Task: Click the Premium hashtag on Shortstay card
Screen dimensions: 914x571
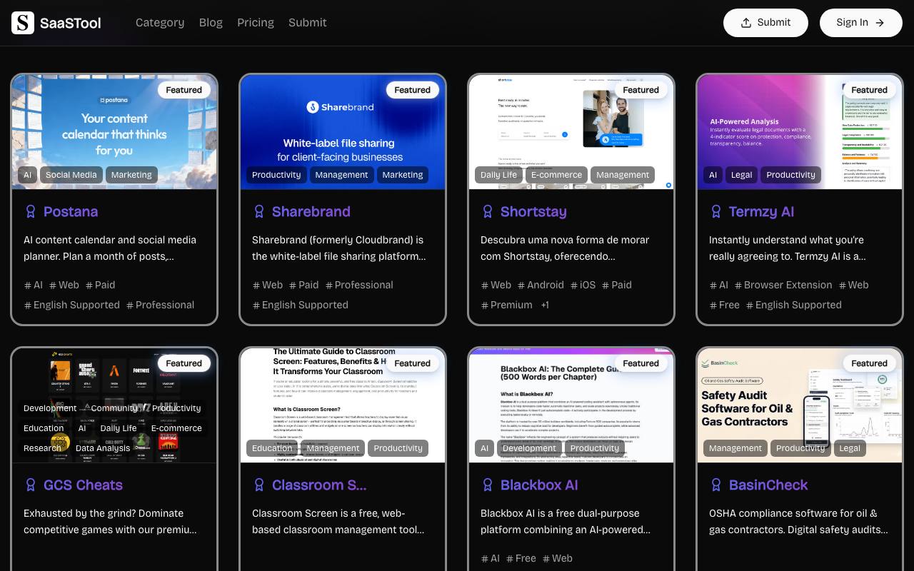Action: point(507,305)
